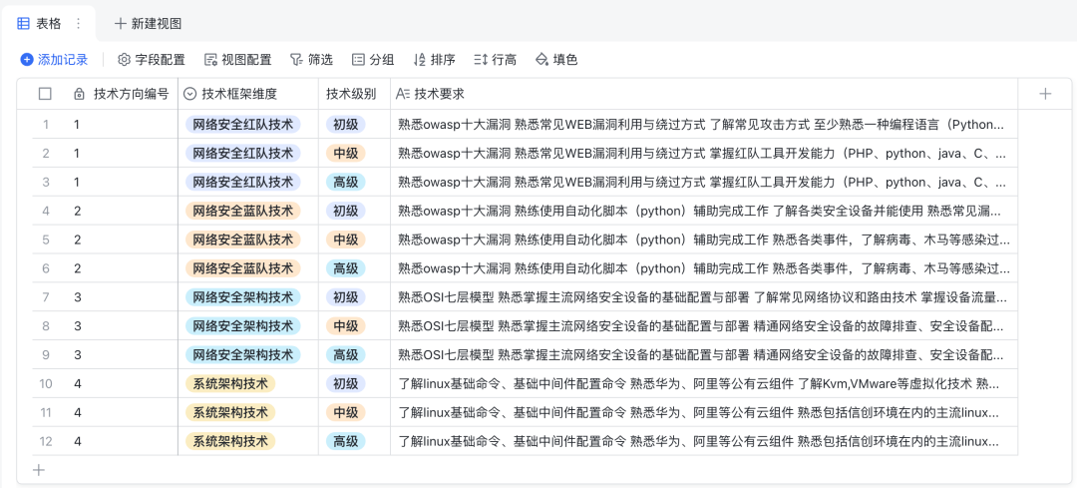Click the funnel icon for 筛选
Viewport: 1077px width, 488px height.
296,60
